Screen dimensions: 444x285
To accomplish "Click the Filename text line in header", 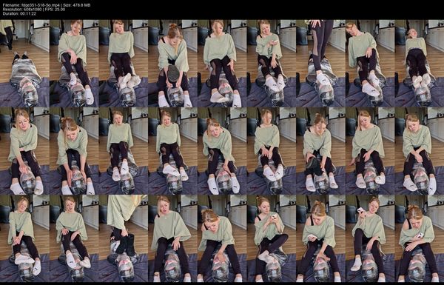I will pyautogui.click(x=47, y=5).
